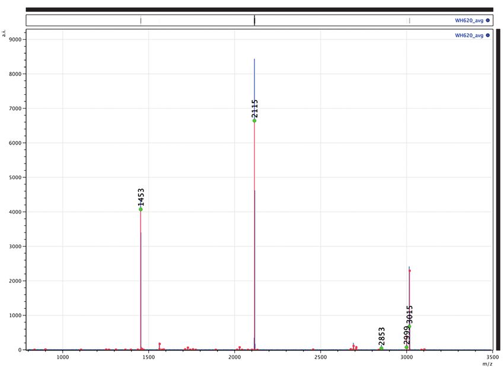Viewport: 504px width, 367px height.
Task: Click the black horizontal bar above the overview
Action: click(x=259, y=9)
